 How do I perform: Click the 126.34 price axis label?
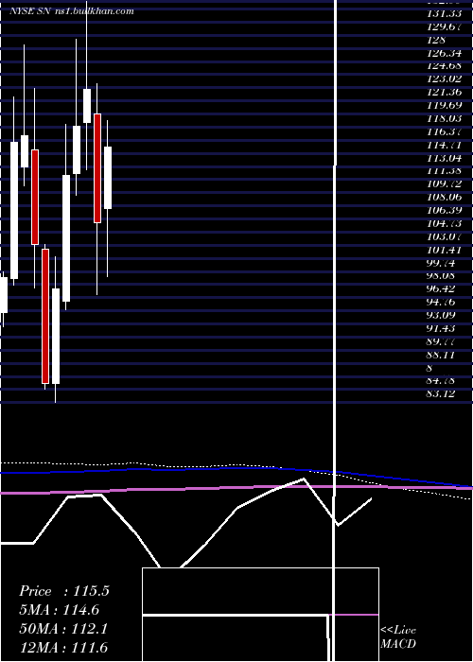[445, 53]
